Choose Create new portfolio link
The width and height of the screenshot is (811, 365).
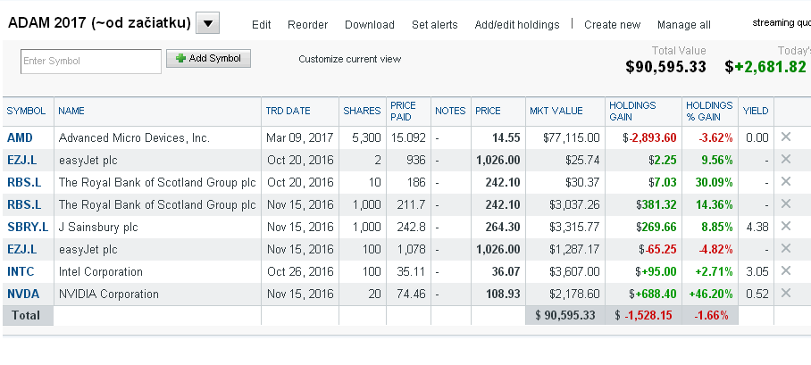tap(613, 25)
